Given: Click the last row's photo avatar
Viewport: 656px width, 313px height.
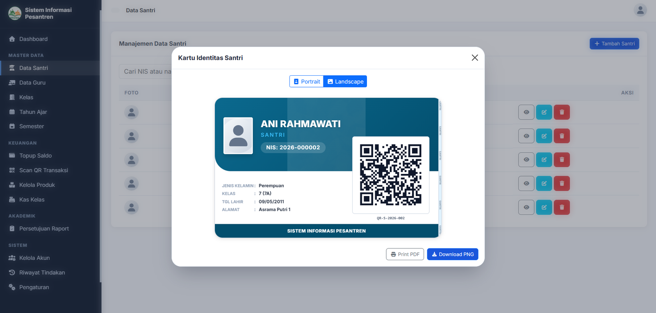Looking at the screenshot, I should pyautogui.click(x=132, y=207).
